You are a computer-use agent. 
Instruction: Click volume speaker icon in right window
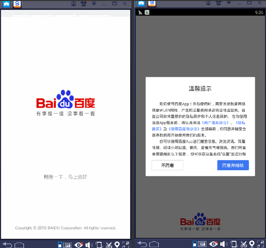coord(224,244)
